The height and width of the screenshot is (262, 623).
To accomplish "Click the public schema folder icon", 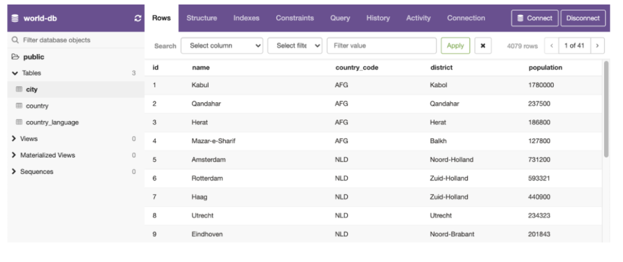I will (x=16, y=57).
